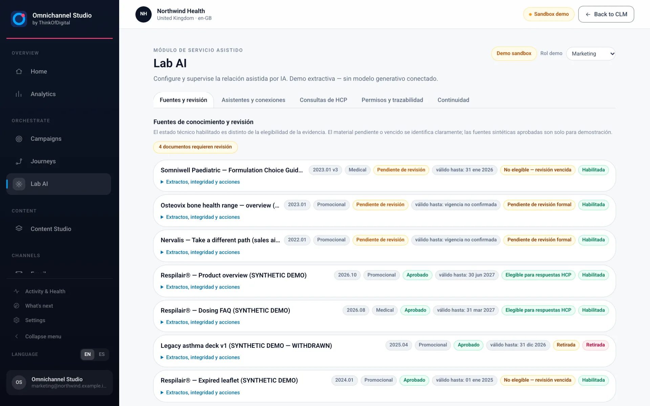
Task: Open the Fuentes y revisión tab
Action: 183,100
